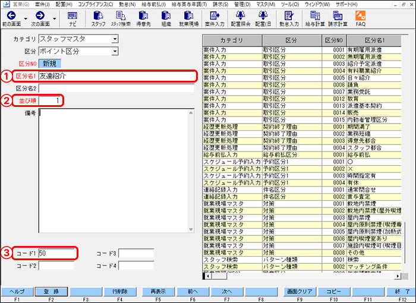Open the 請求(S) menu
Screen dimensions: 416x303
coord(220,4)
